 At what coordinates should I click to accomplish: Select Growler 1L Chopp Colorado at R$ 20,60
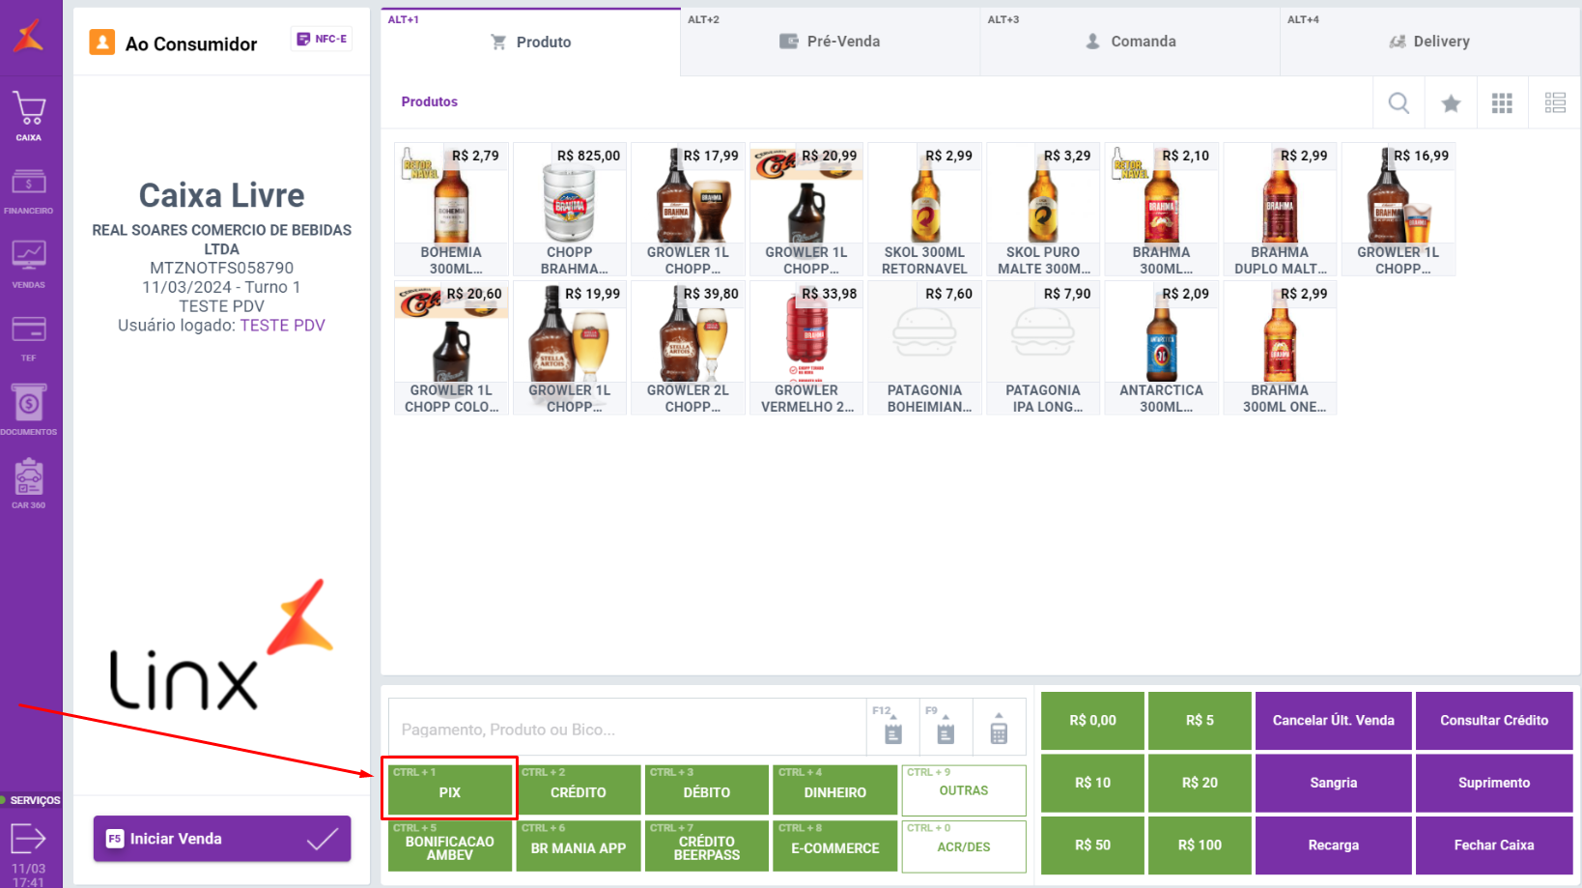click(x=451, y=348)
